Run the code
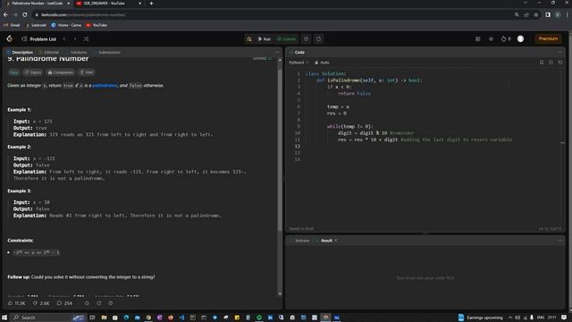The image size is (572, 322). (x=265, y=39)
